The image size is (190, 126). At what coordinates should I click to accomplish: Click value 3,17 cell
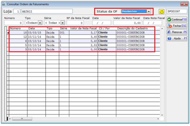coord(83,33)
